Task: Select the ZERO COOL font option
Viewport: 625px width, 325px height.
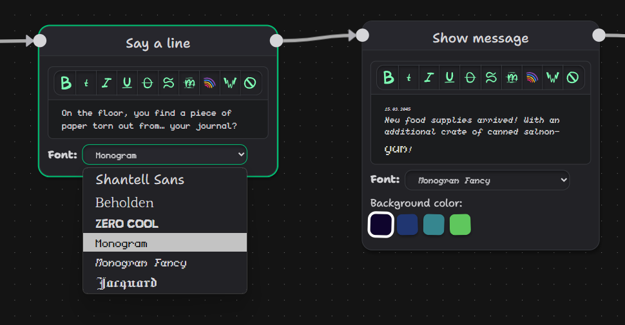Action: coord(127,224)
